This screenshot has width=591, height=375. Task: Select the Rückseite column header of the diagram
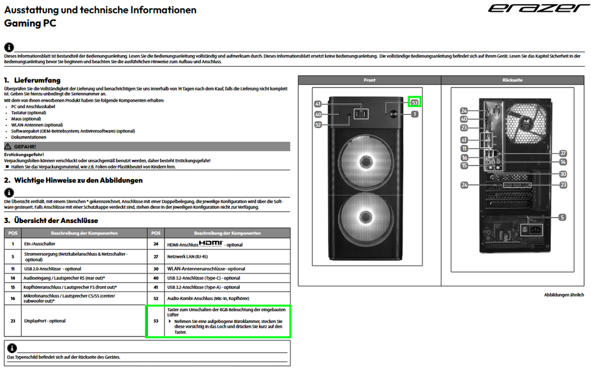512,80
